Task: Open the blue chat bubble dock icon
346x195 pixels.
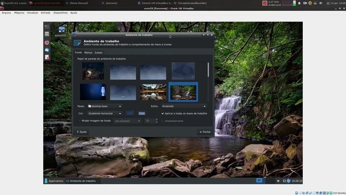Action: point(47,50)
